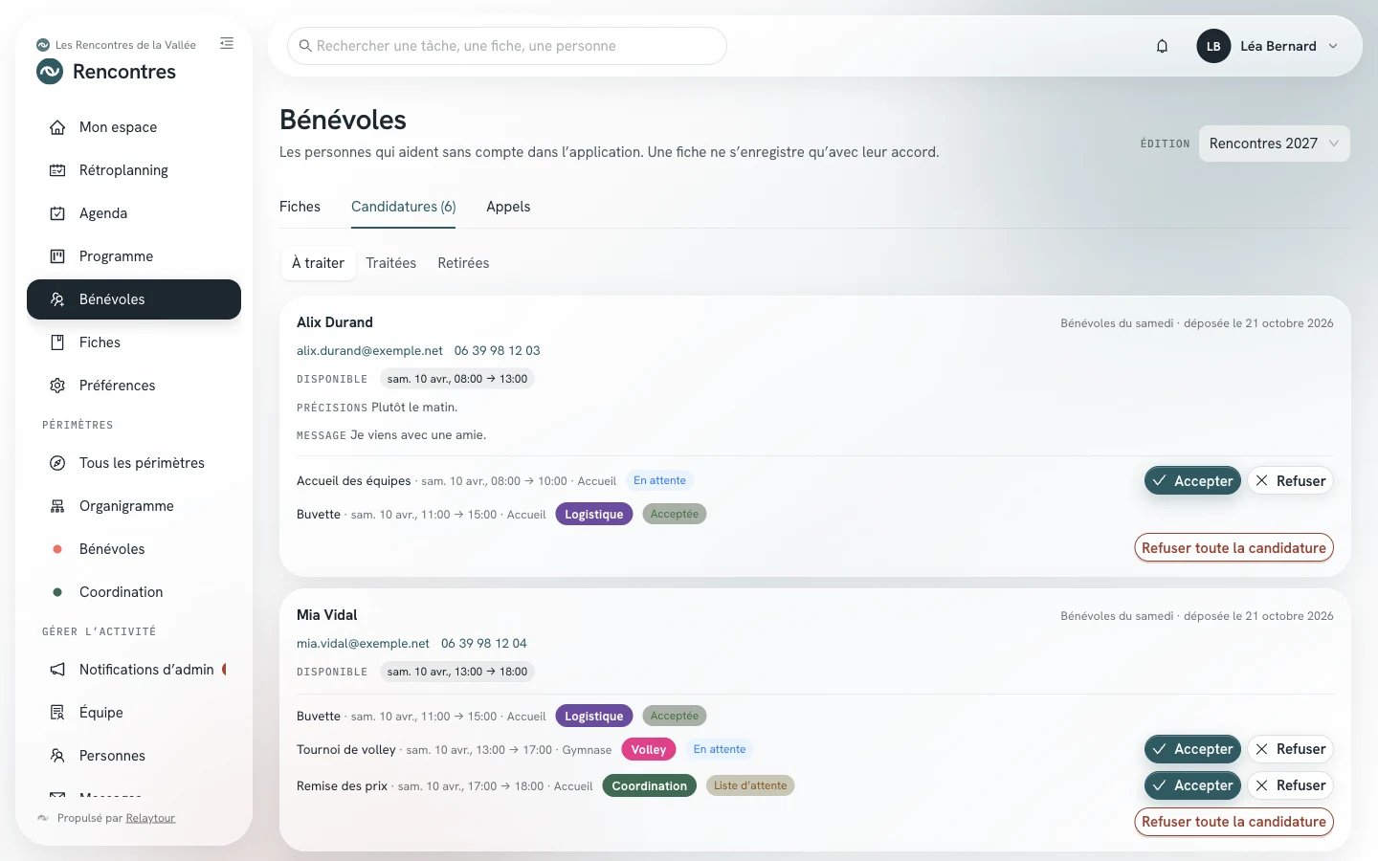
Task: Open Préférences gear in the sidebar
Action: pyautogui.click(x=57, y=386)
